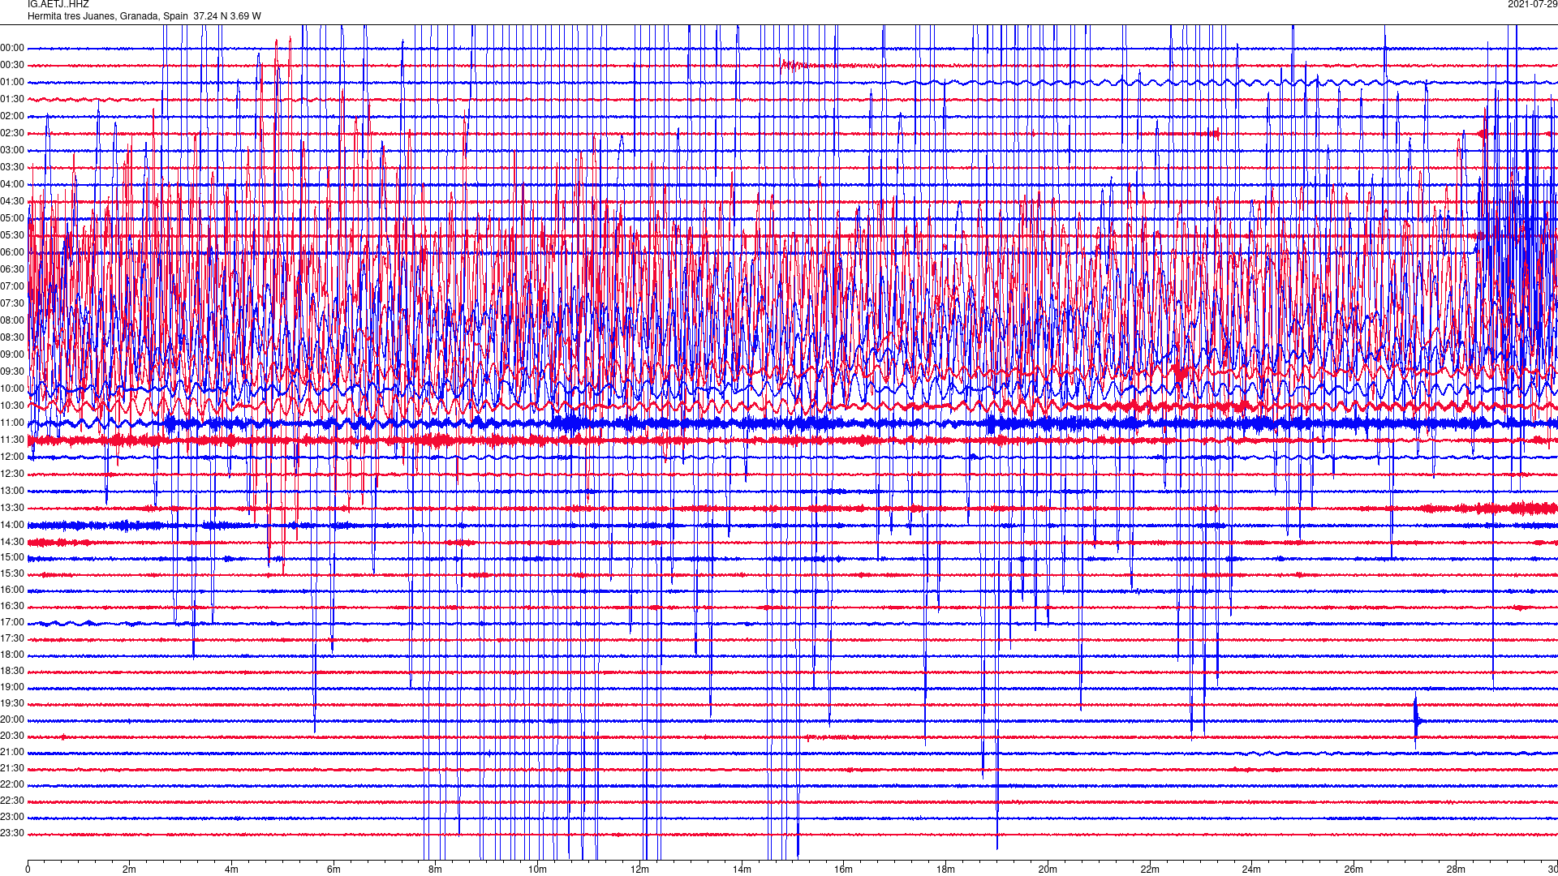Select the 20m axis tick label
The height and width of the screenshot is (876, 1558).
pyautogui.click(x=1048, y=870)
